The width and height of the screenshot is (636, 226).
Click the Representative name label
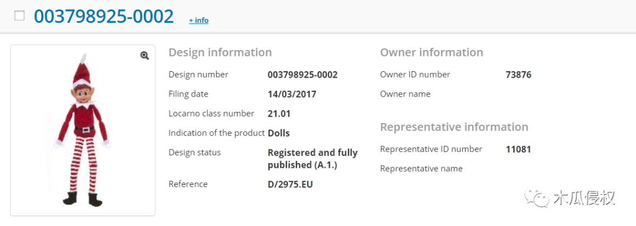(421, 168)
